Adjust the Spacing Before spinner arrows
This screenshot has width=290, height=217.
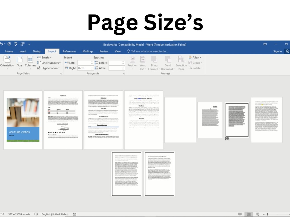tap(123, 63)
